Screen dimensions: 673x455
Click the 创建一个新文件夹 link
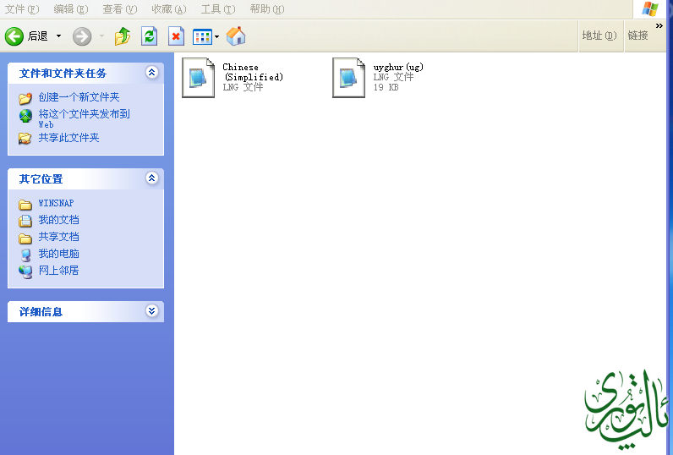[x=79, y=97]
